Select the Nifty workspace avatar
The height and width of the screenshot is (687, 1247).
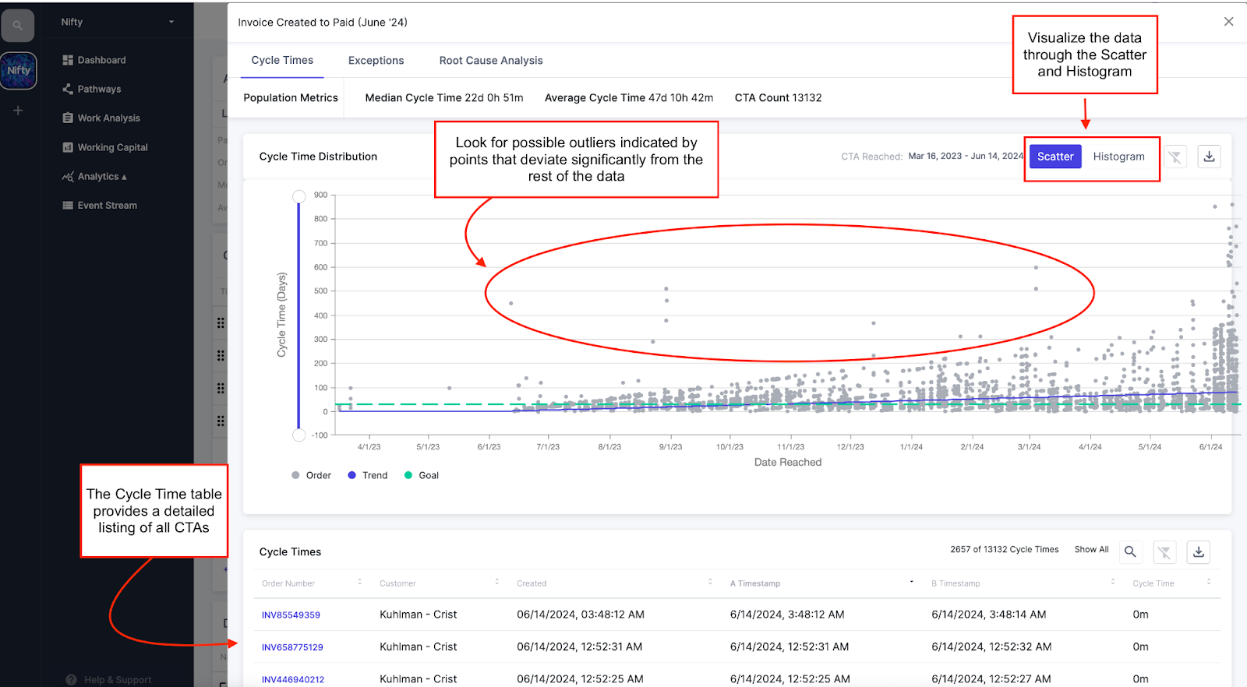pyautogui.click(x=19, y=71)
